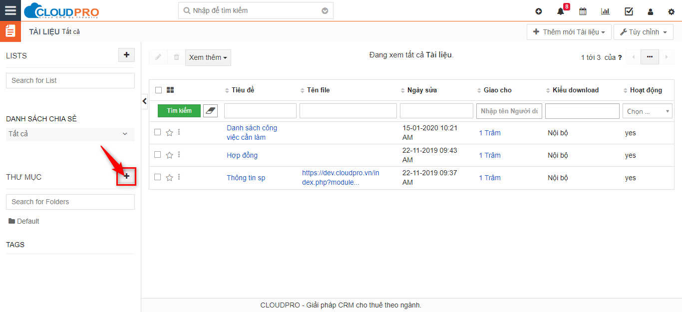
Task: Open the reports chart icon
Action: tap(605, 11)
